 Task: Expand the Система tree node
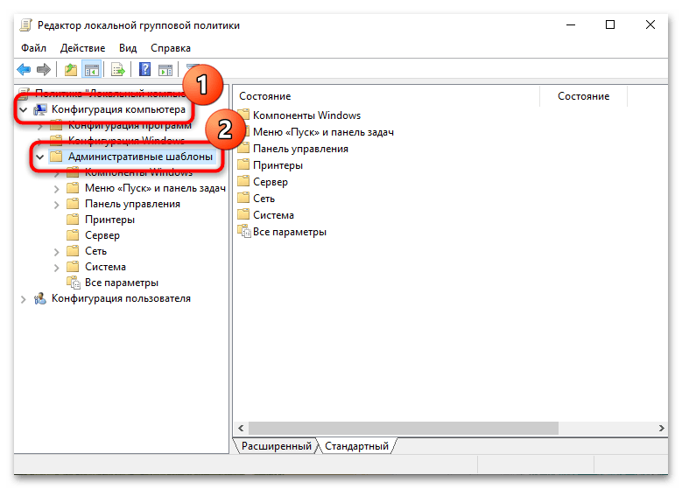click(57, 268)
